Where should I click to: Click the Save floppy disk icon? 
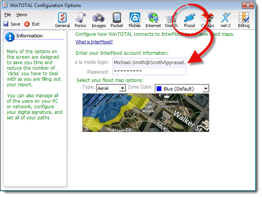6,24
